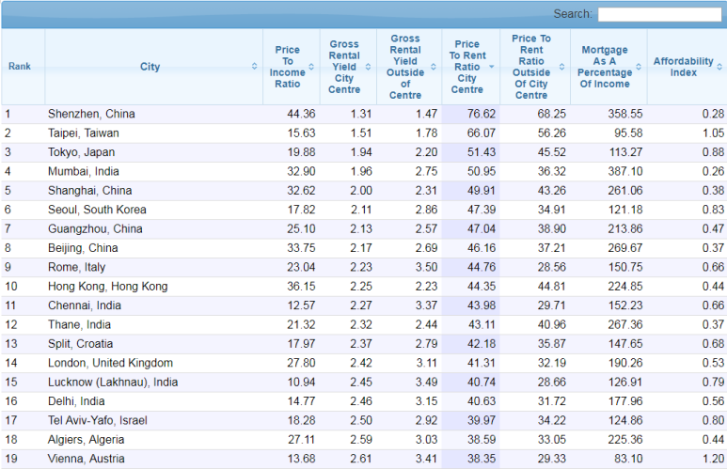Select Hong Kong, Hong Kong city cell
This screenshot has width=727, height=469.
107,287
